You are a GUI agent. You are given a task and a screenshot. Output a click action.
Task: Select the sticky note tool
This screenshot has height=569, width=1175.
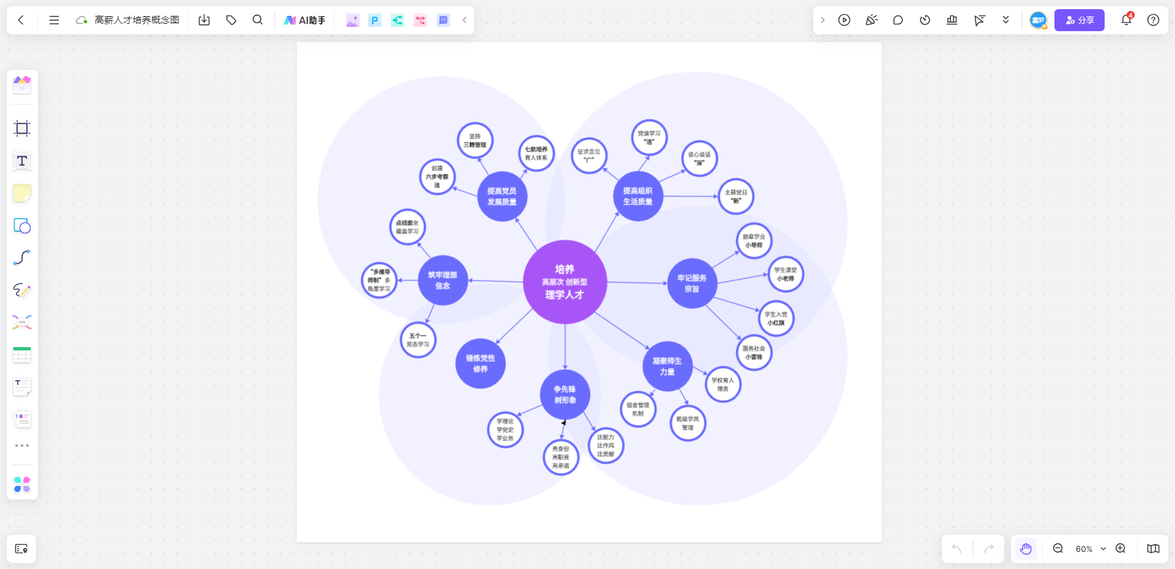[22, 193]
